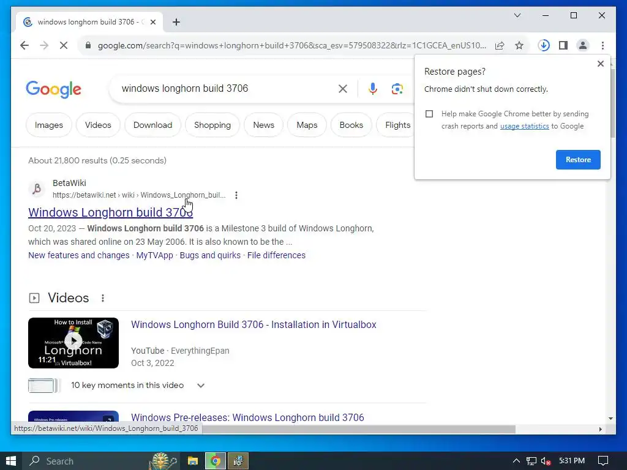Image resolution: width=627 pixels, height=470 pixels.
Task: Click the key moments preview thumbnail
Action: coord(43,386)
